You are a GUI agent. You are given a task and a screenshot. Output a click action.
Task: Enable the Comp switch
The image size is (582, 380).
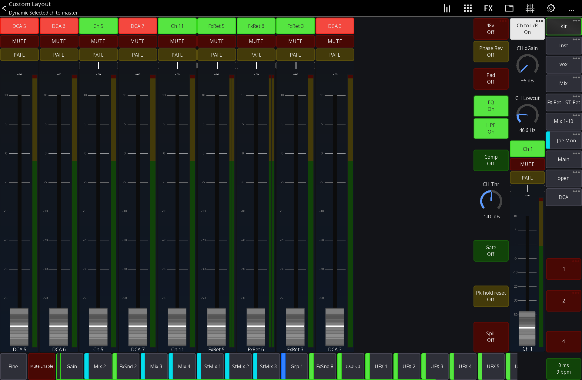491,160
